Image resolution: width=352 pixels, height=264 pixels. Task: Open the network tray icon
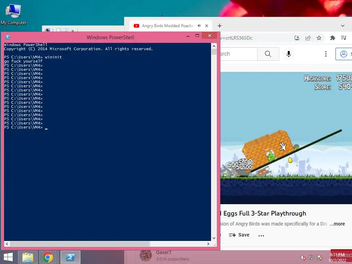pyautogui.click(x=311, y=257)
